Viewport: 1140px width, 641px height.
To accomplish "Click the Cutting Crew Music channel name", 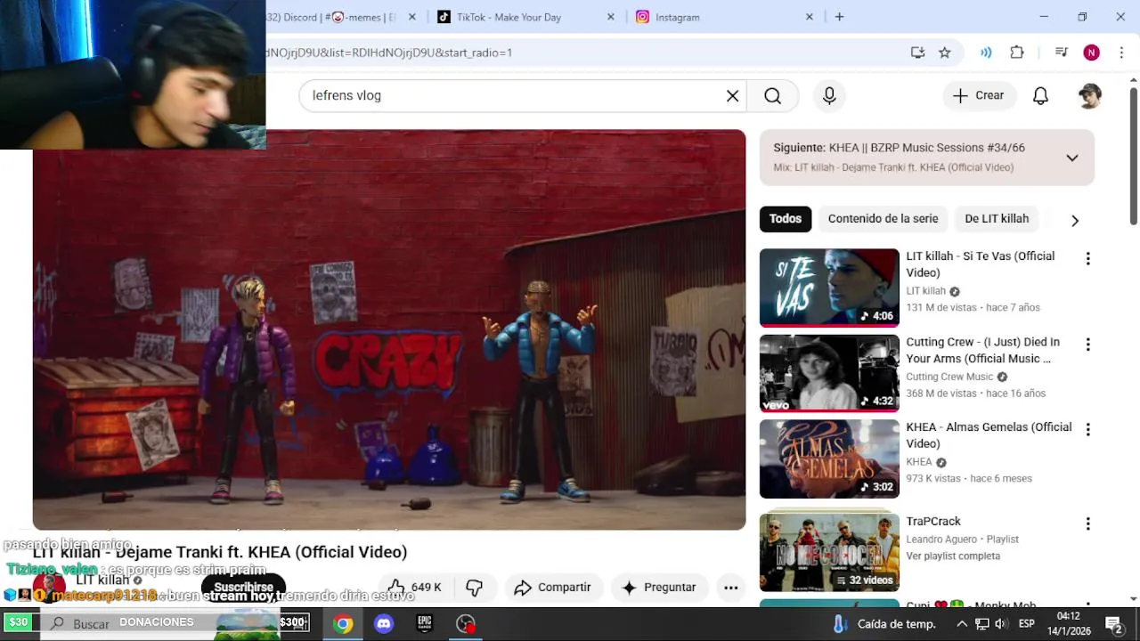I will pos(949,377).
